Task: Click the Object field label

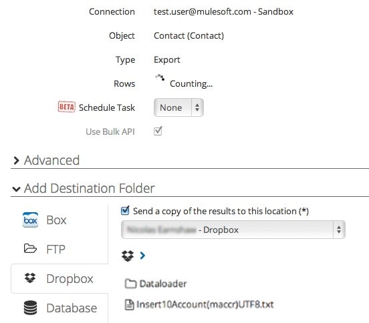Action: 122,36
